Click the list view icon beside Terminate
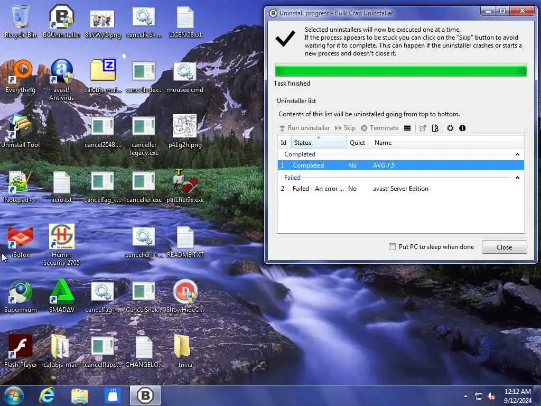Screen dimensions: 541x406 pos(407,128)
